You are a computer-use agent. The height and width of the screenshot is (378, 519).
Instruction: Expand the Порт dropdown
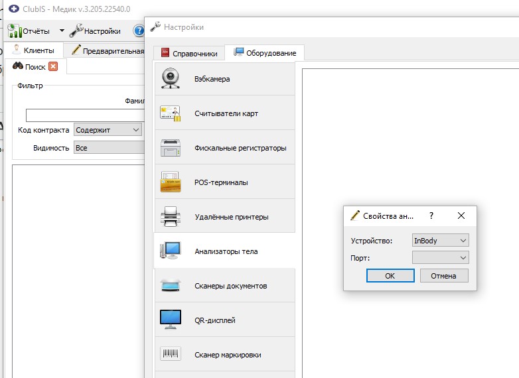click(440, 257)
